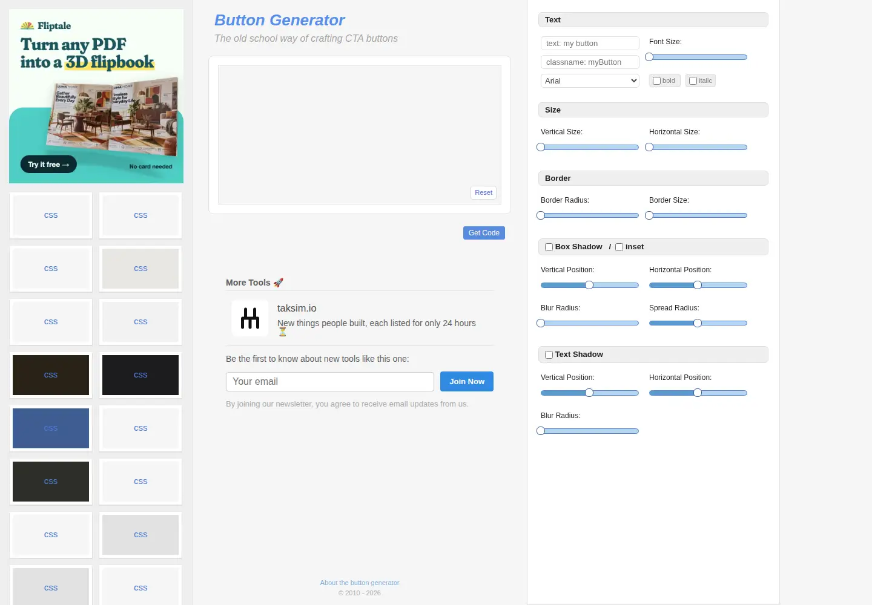Select the dark brown css preset thumbnail

(x=51, y=375)
